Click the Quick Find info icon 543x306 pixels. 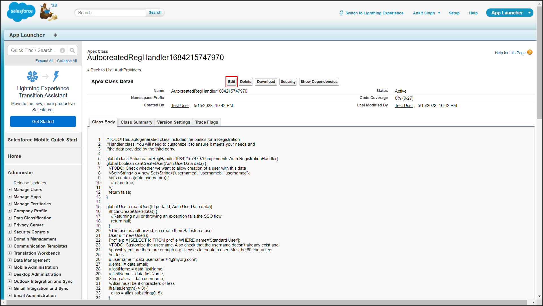(62, 50)
